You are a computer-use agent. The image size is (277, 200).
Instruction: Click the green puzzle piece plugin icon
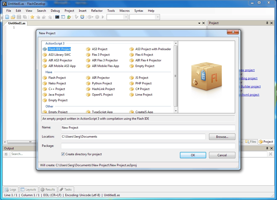[69, 17]
